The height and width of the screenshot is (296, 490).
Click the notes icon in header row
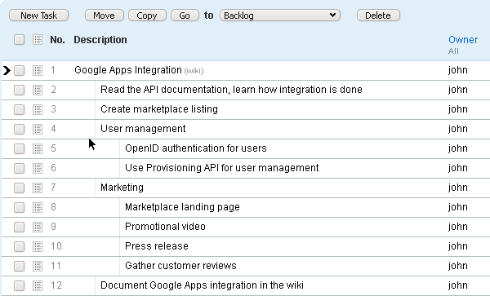[38, 40]
